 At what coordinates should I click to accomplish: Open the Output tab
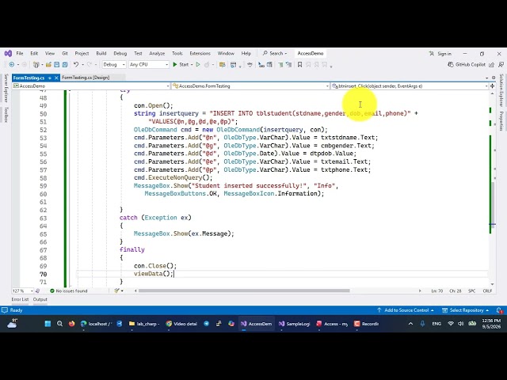click(x=40, y=299)
